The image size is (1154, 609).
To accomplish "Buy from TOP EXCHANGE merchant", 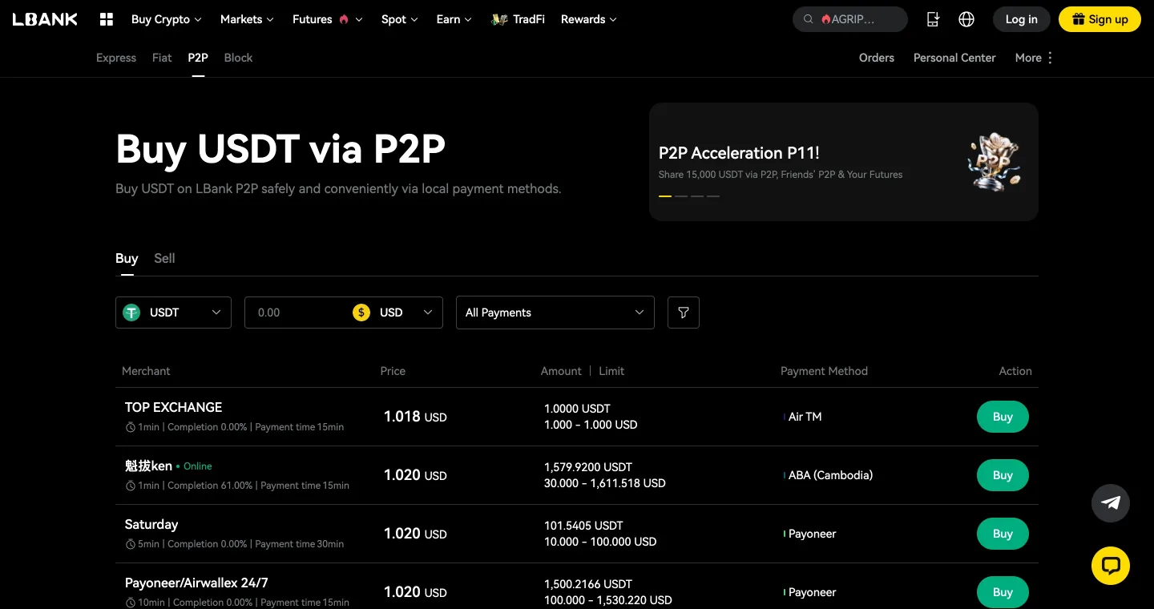I will click(x=1003, y=417).
